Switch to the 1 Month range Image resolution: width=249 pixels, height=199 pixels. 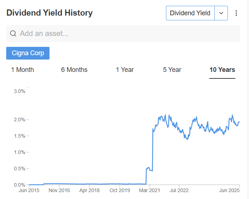(23, 70)
